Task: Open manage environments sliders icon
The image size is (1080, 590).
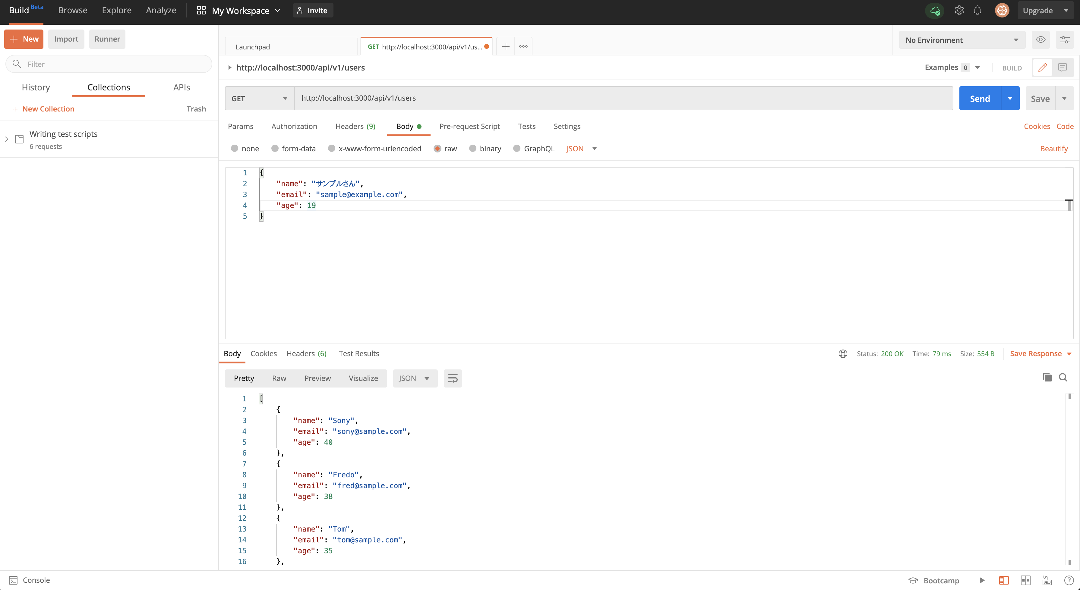Action: [1065, 40]
